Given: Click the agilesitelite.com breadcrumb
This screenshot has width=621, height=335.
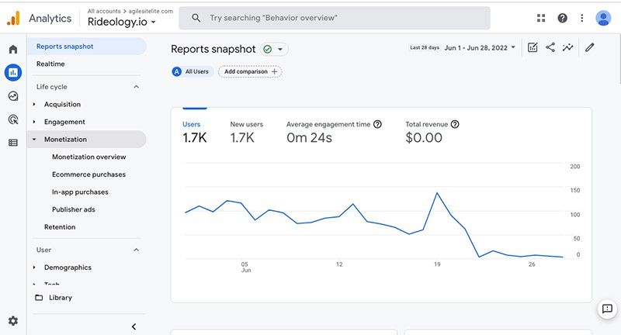Looking at the screenshot, I should (x=151, y=11).
